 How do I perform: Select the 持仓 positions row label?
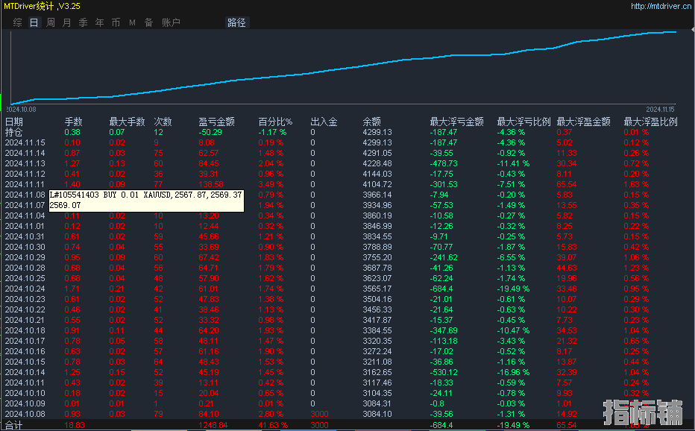tap(13, 132)
